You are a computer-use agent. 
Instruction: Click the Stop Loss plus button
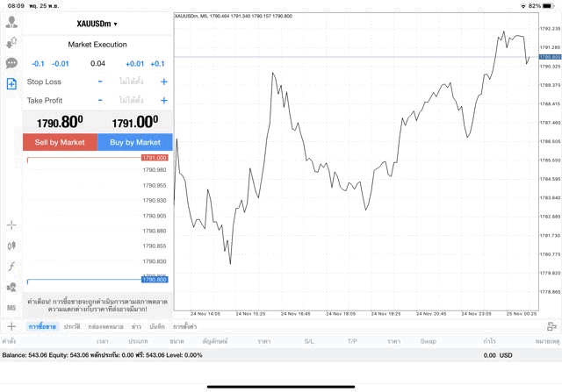163,82
